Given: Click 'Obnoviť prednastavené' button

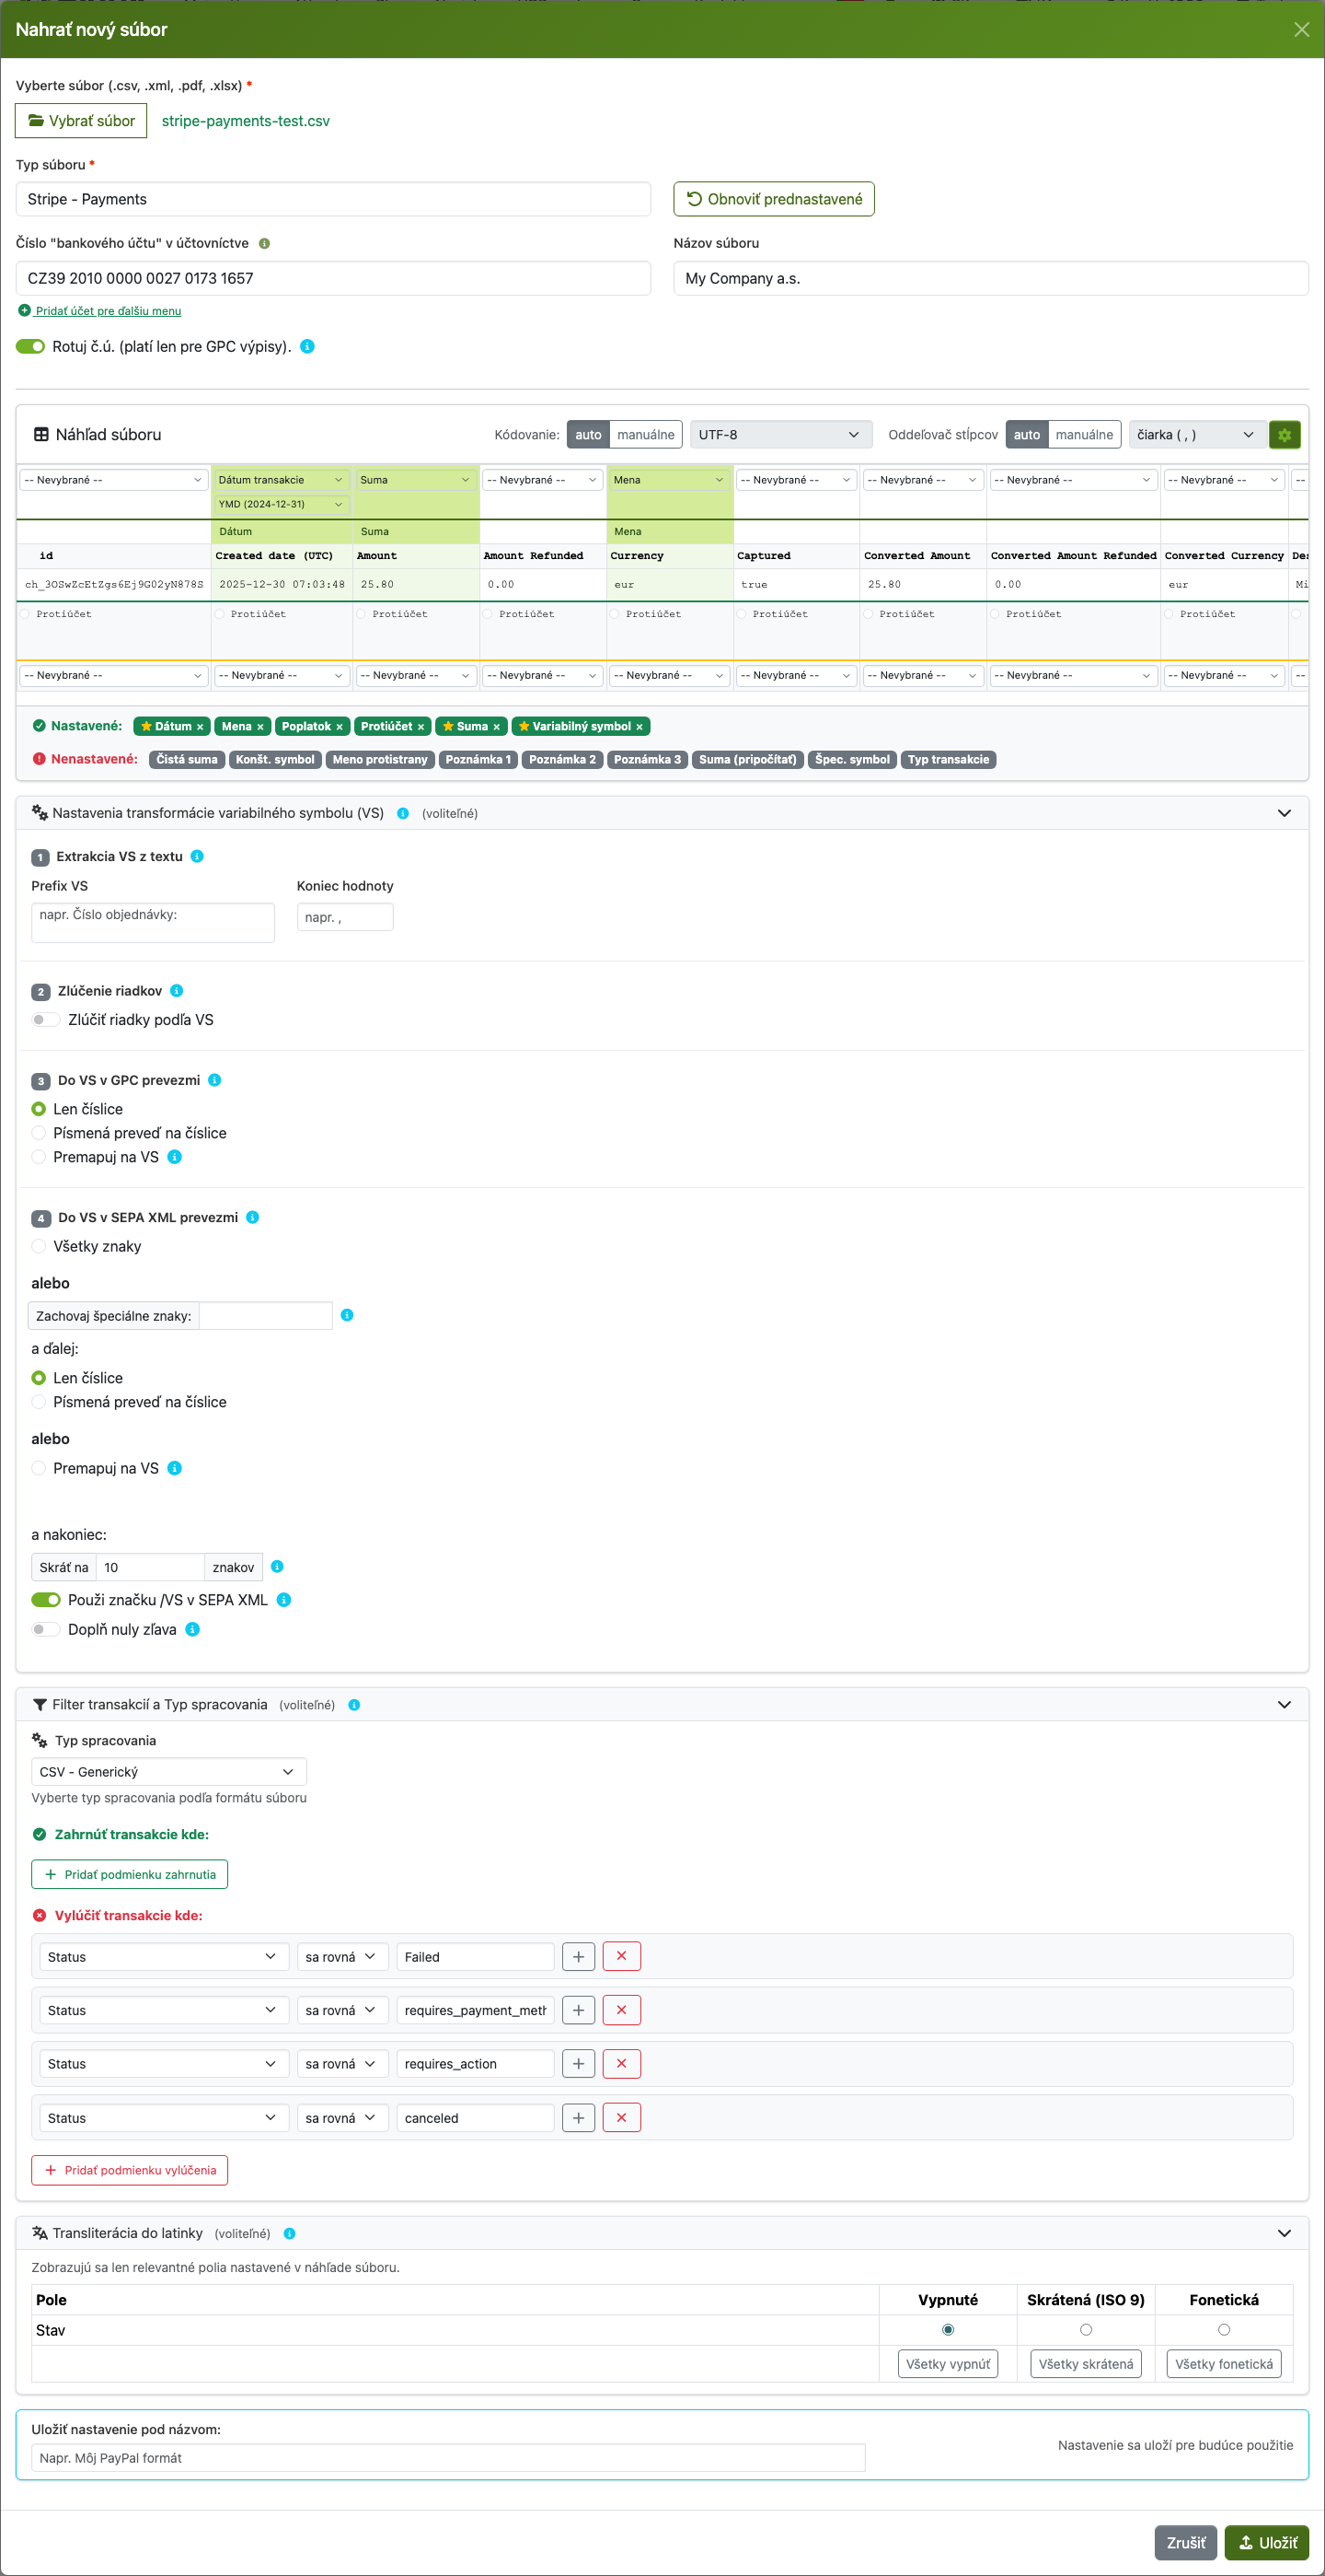Looking at the screenshot, I should coord(774,199).
